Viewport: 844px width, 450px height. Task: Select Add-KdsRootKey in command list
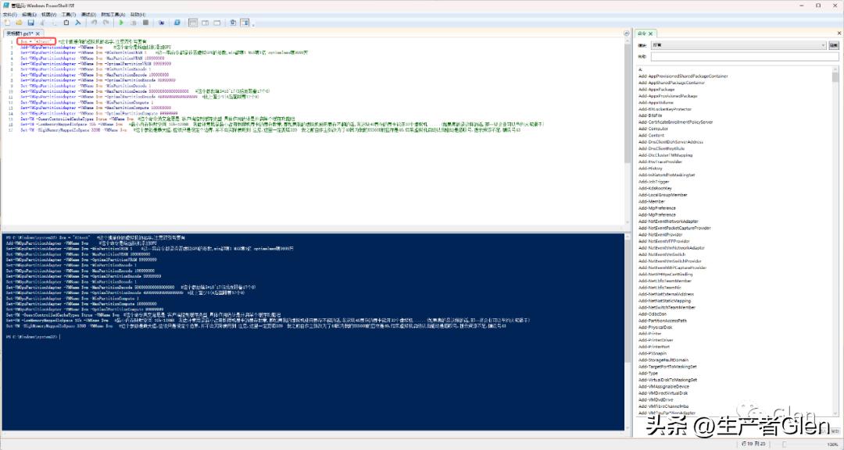coord(655,189)
